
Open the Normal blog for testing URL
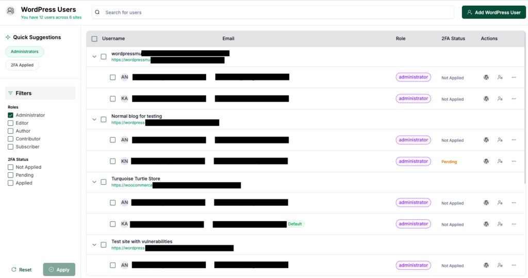click(x=128, y=123)
